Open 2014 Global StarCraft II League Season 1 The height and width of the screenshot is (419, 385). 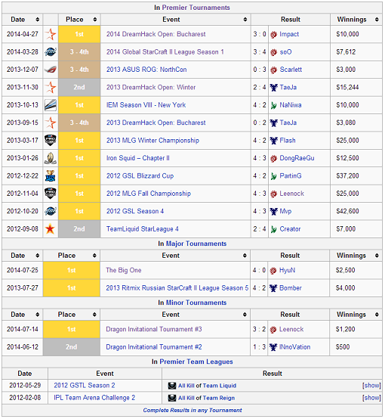165,52
